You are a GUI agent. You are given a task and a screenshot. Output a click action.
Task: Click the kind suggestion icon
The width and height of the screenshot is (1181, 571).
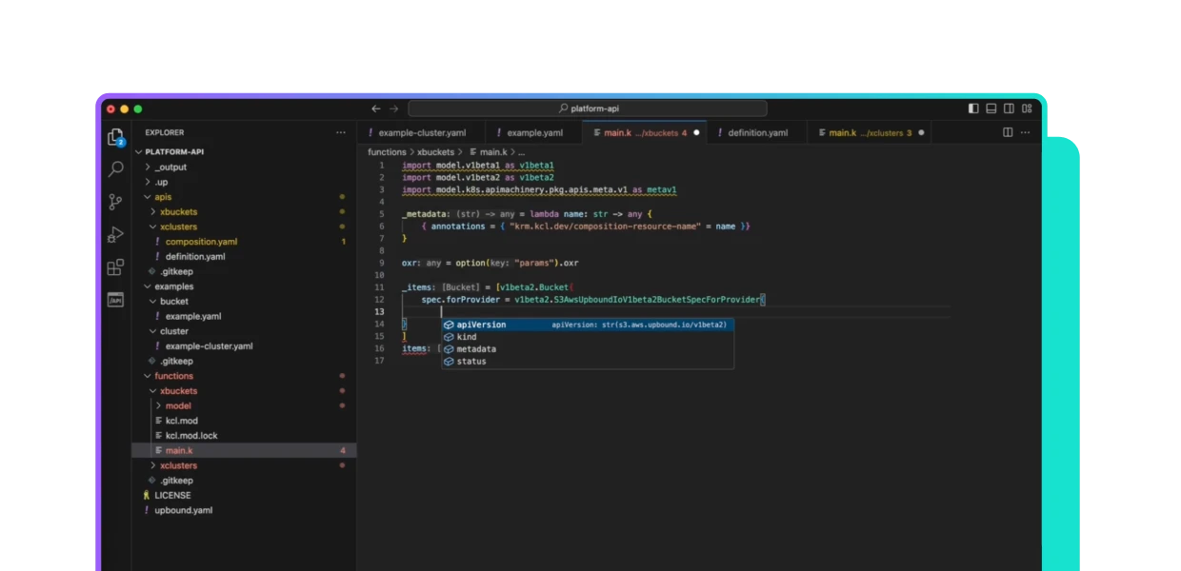[x=449, y=337]
